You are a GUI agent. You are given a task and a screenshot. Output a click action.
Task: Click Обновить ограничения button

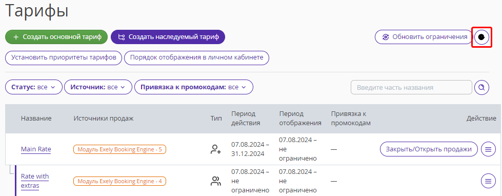(424, 37)
